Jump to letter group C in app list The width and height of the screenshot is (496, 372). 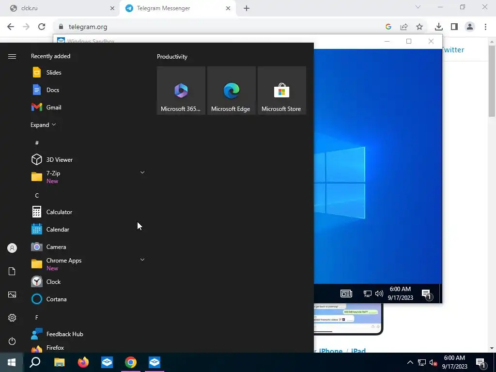(37, 196)
